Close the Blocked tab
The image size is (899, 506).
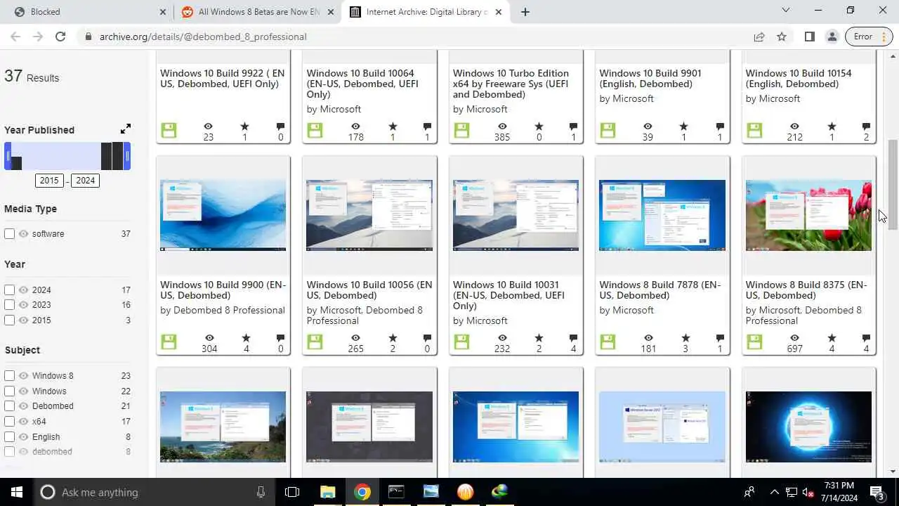(x=163, y=12)
